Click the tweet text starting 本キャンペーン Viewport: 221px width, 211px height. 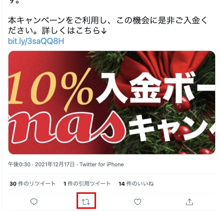coord(107,26)
